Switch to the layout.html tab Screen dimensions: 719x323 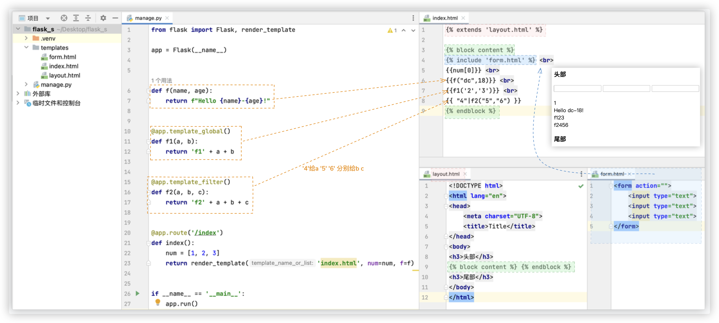446,174
